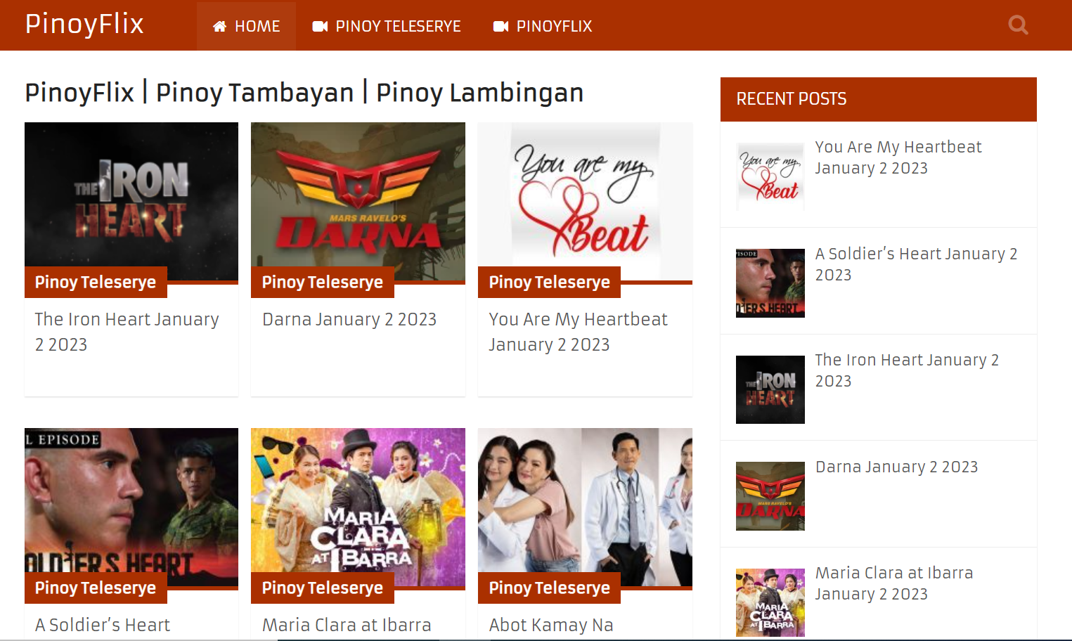Click the HOME menu item
The image size is (1072, 641).
pyautogui.click(x=246, y=26)
